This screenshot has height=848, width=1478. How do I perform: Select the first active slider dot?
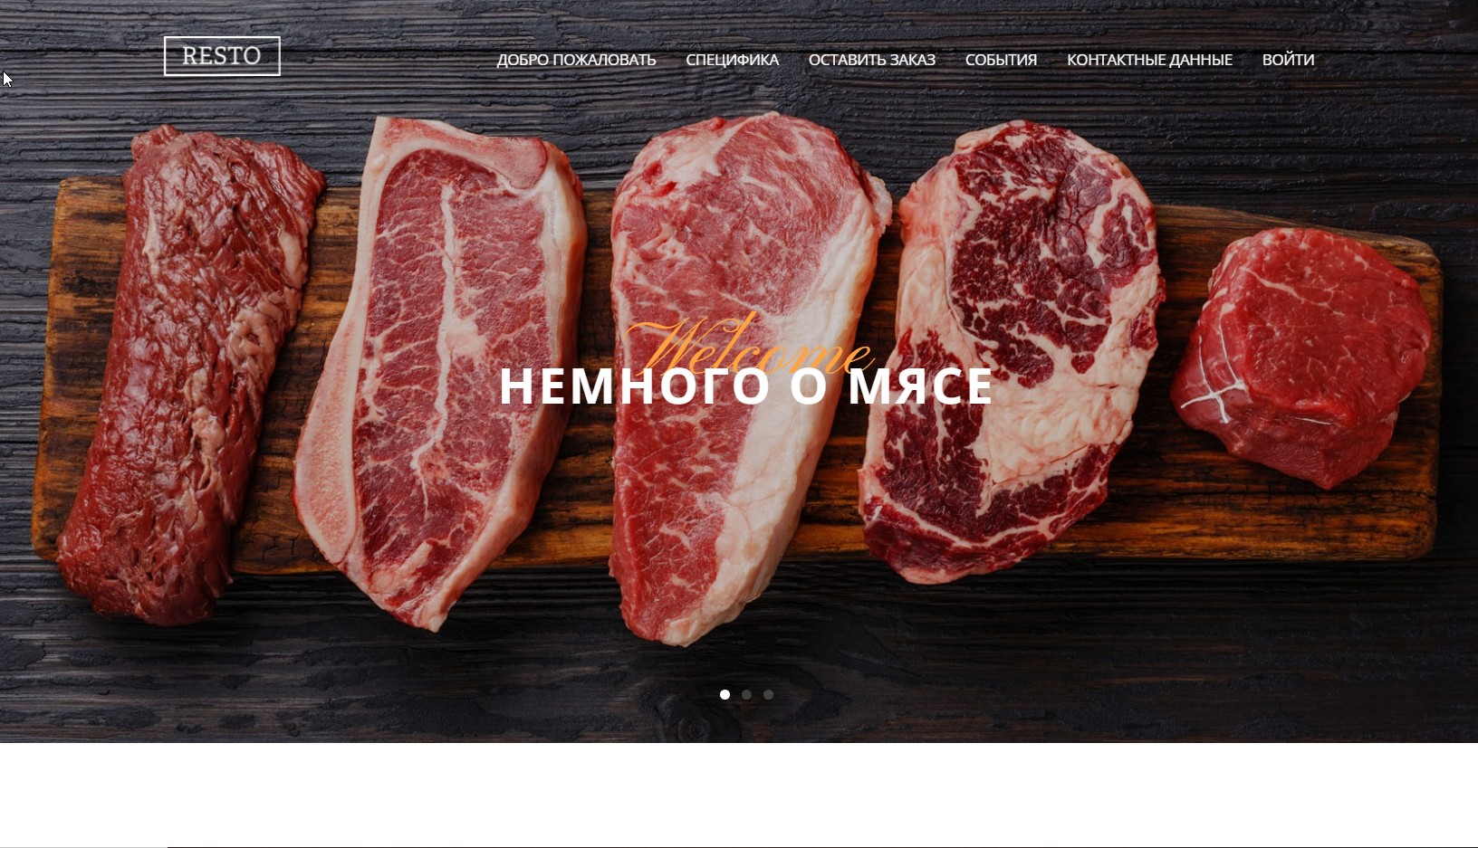[725, 694]
